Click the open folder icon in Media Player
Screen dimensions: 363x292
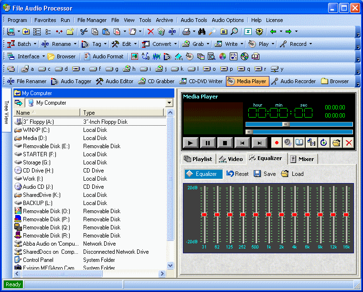[x=336, y=142]
